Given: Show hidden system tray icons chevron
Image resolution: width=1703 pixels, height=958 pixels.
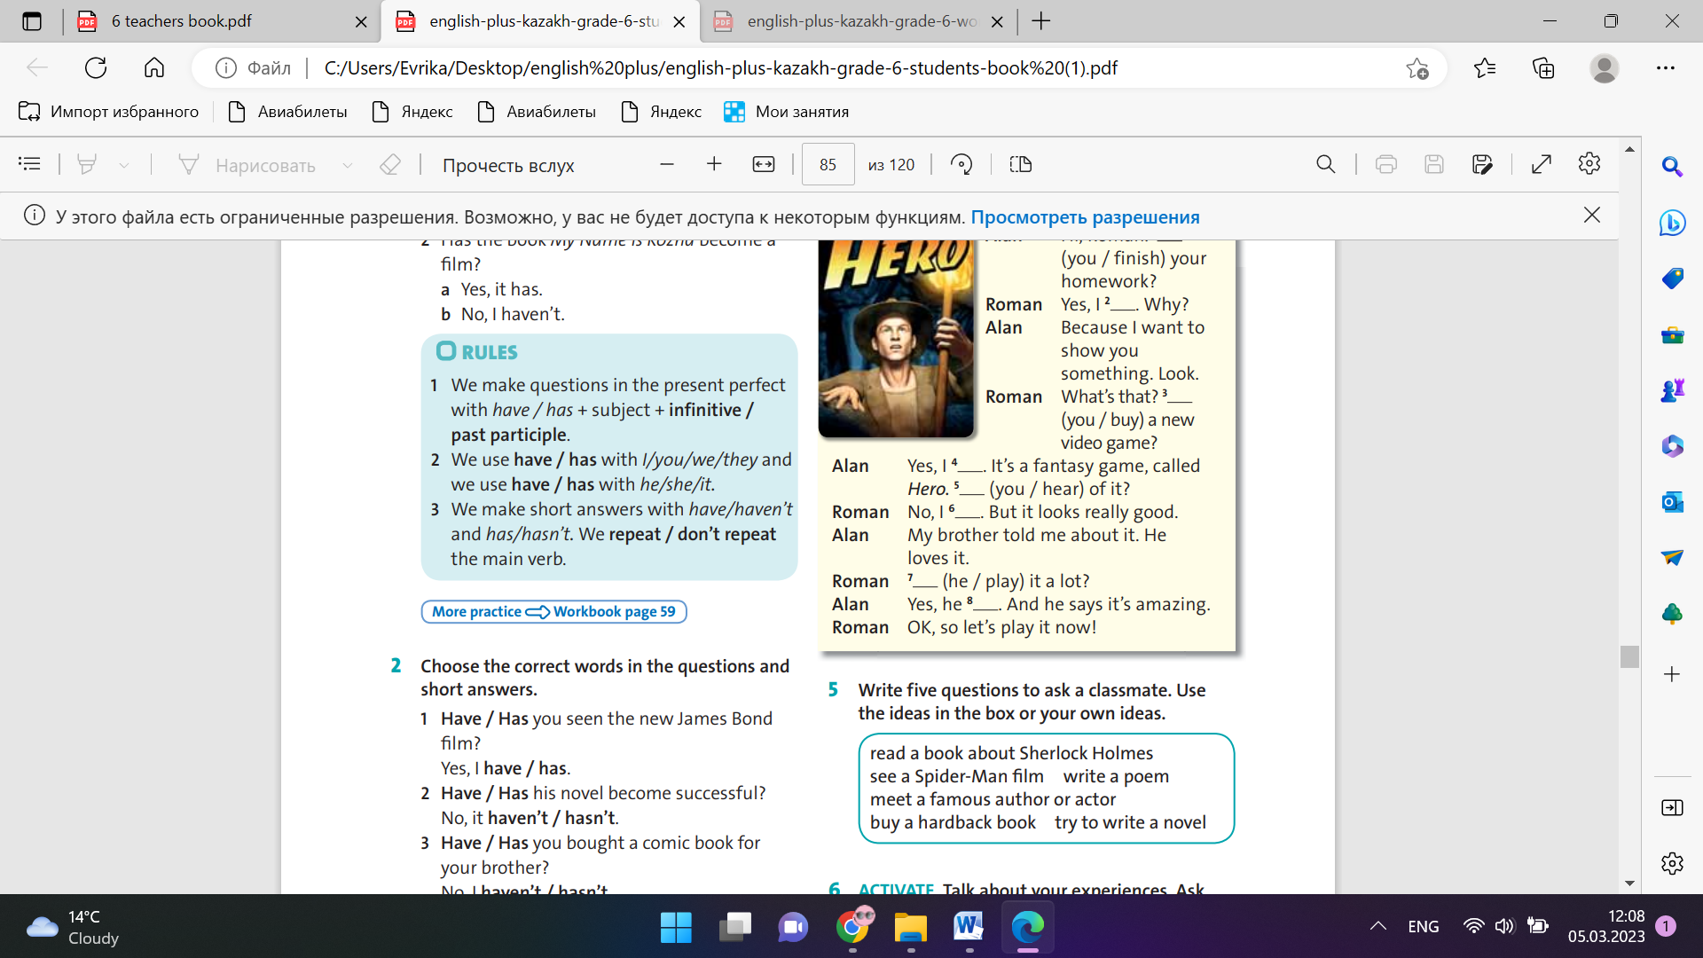Looking at the screenshot, I should [x=1377, y=926].
